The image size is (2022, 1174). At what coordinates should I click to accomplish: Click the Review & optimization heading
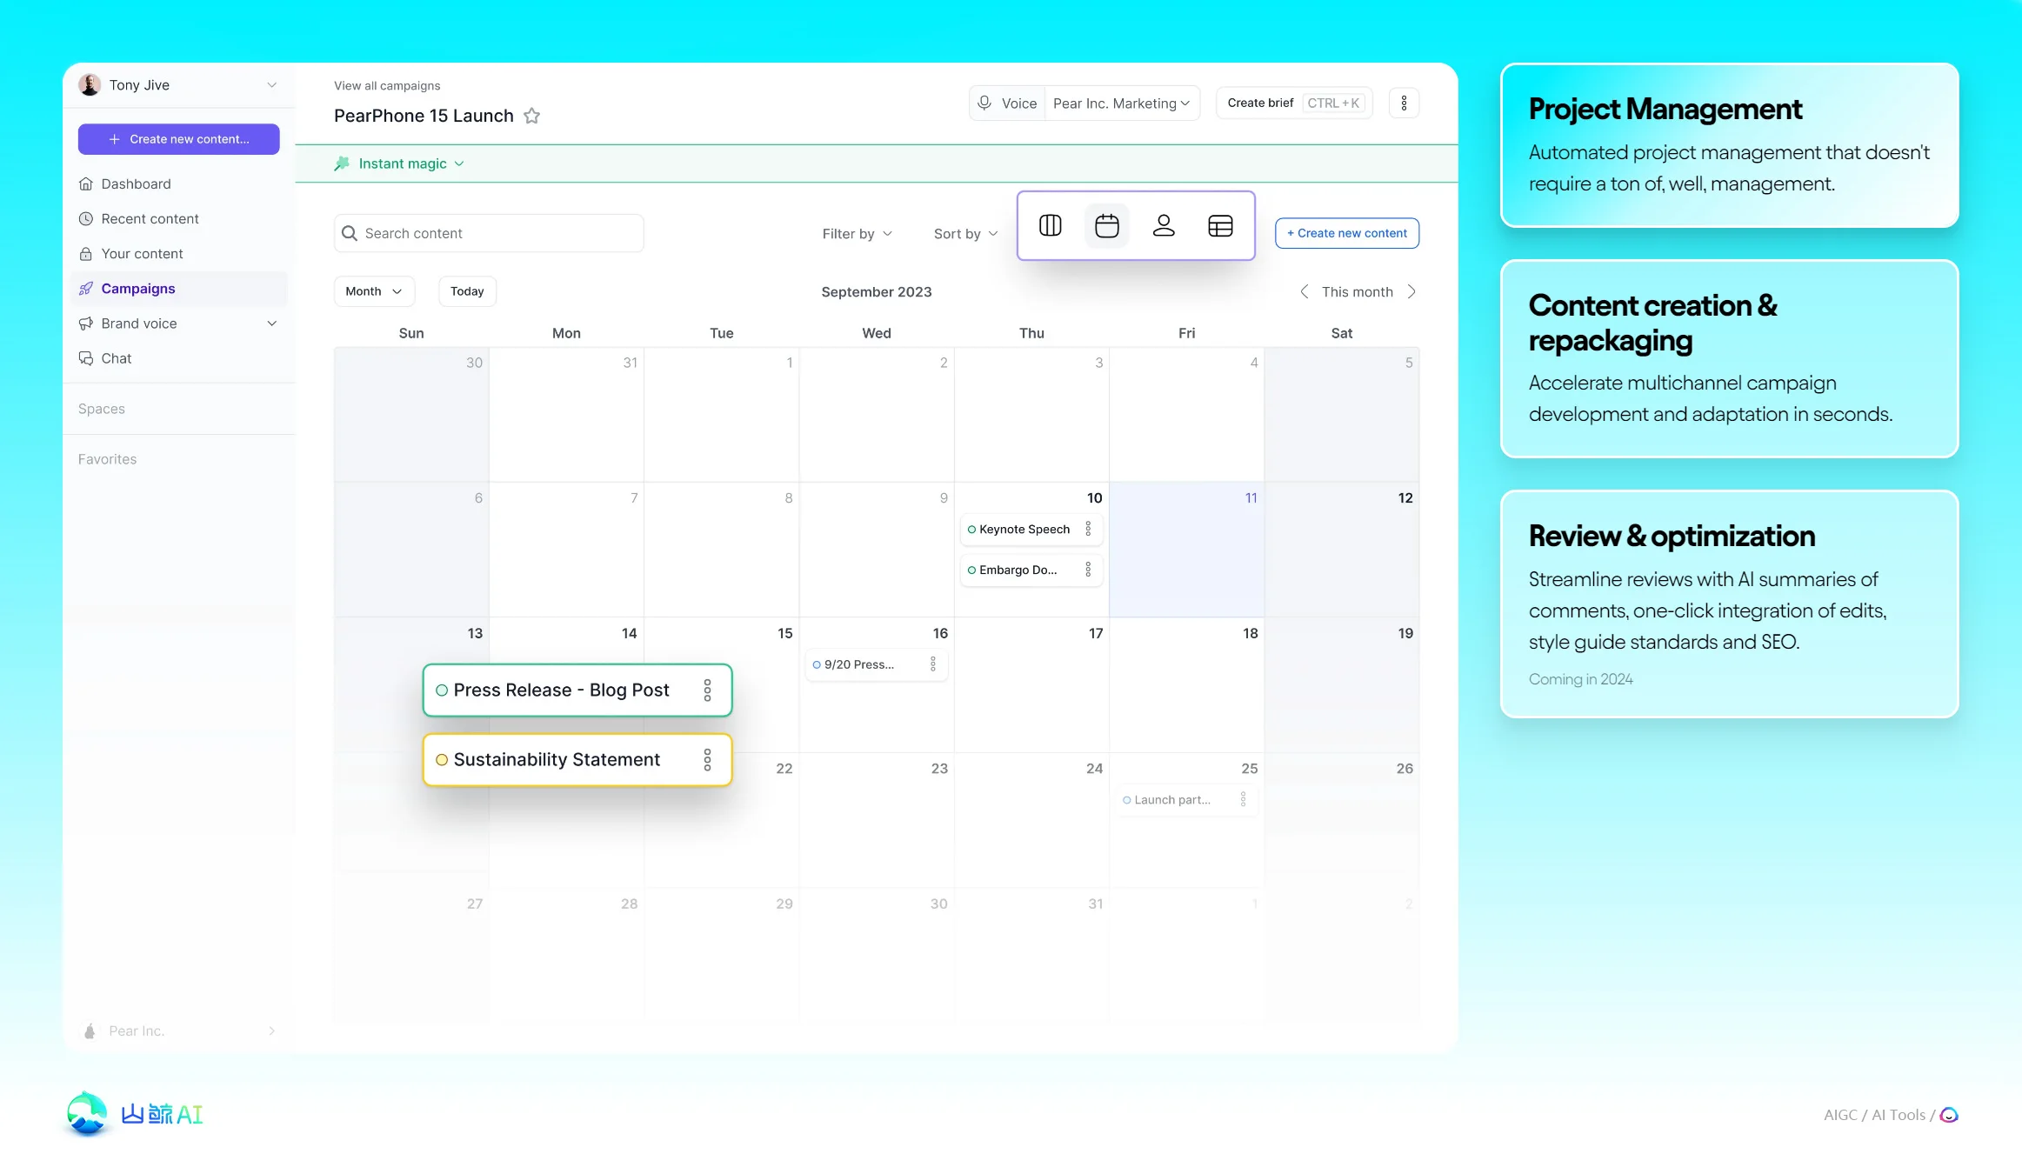[x=1672, y=536]
